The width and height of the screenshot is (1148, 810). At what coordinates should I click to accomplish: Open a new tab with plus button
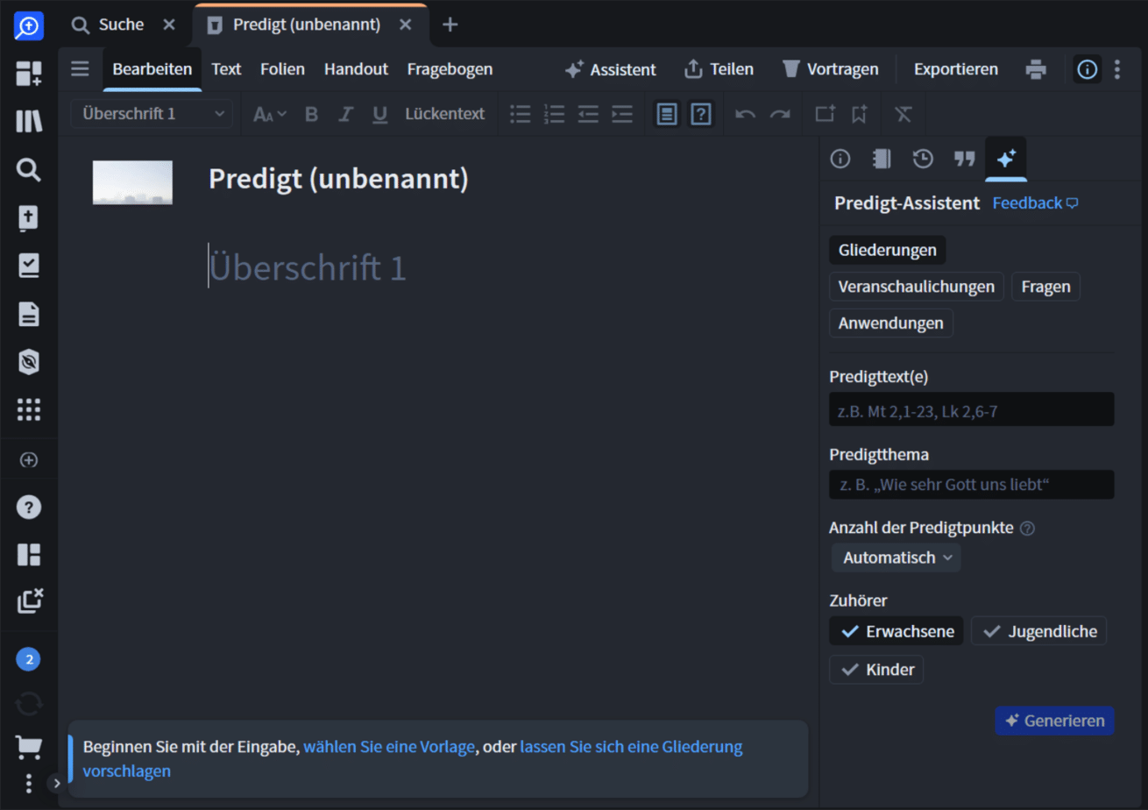[450, 25]
